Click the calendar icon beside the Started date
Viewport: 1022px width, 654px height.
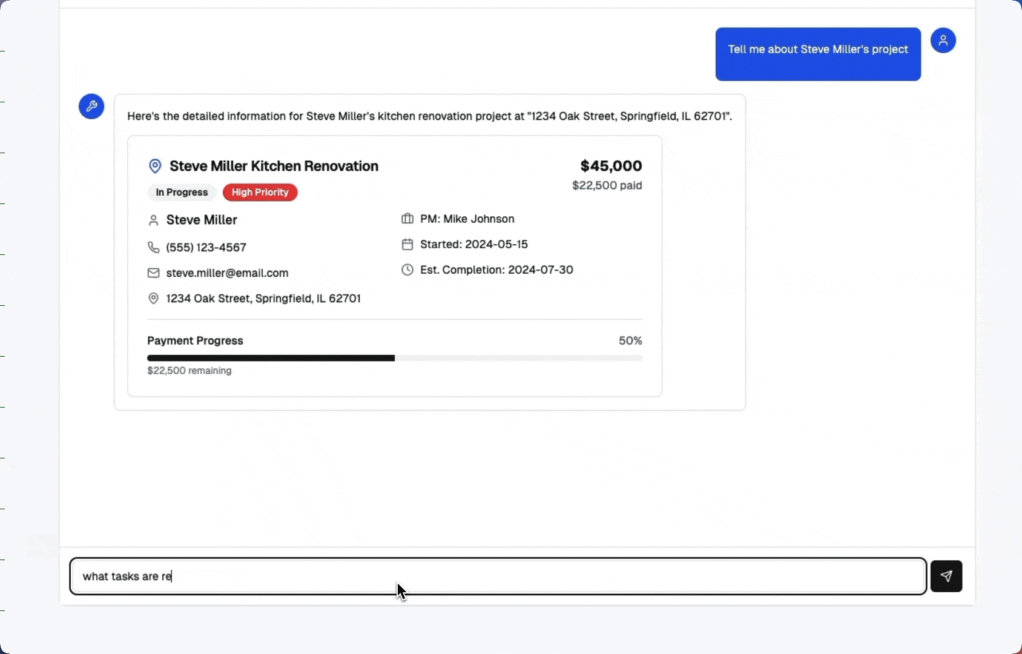407,244
